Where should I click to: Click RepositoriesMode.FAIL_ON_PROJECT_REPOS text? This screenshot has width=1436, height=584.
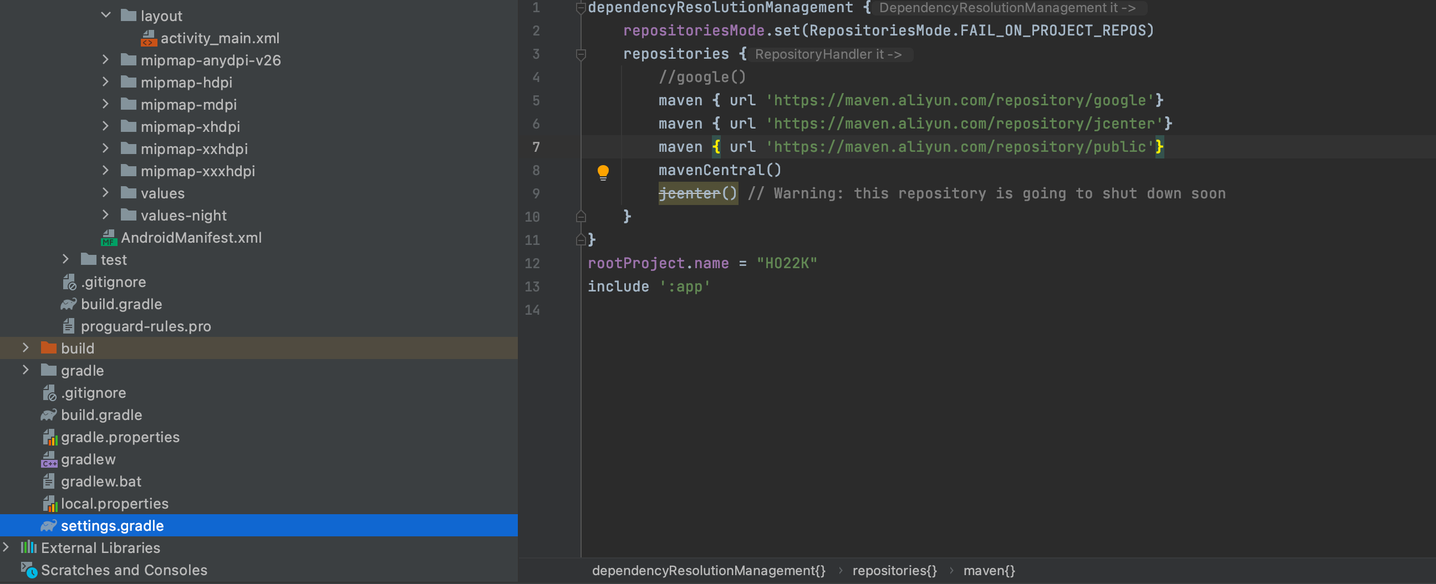click(977, 30)
